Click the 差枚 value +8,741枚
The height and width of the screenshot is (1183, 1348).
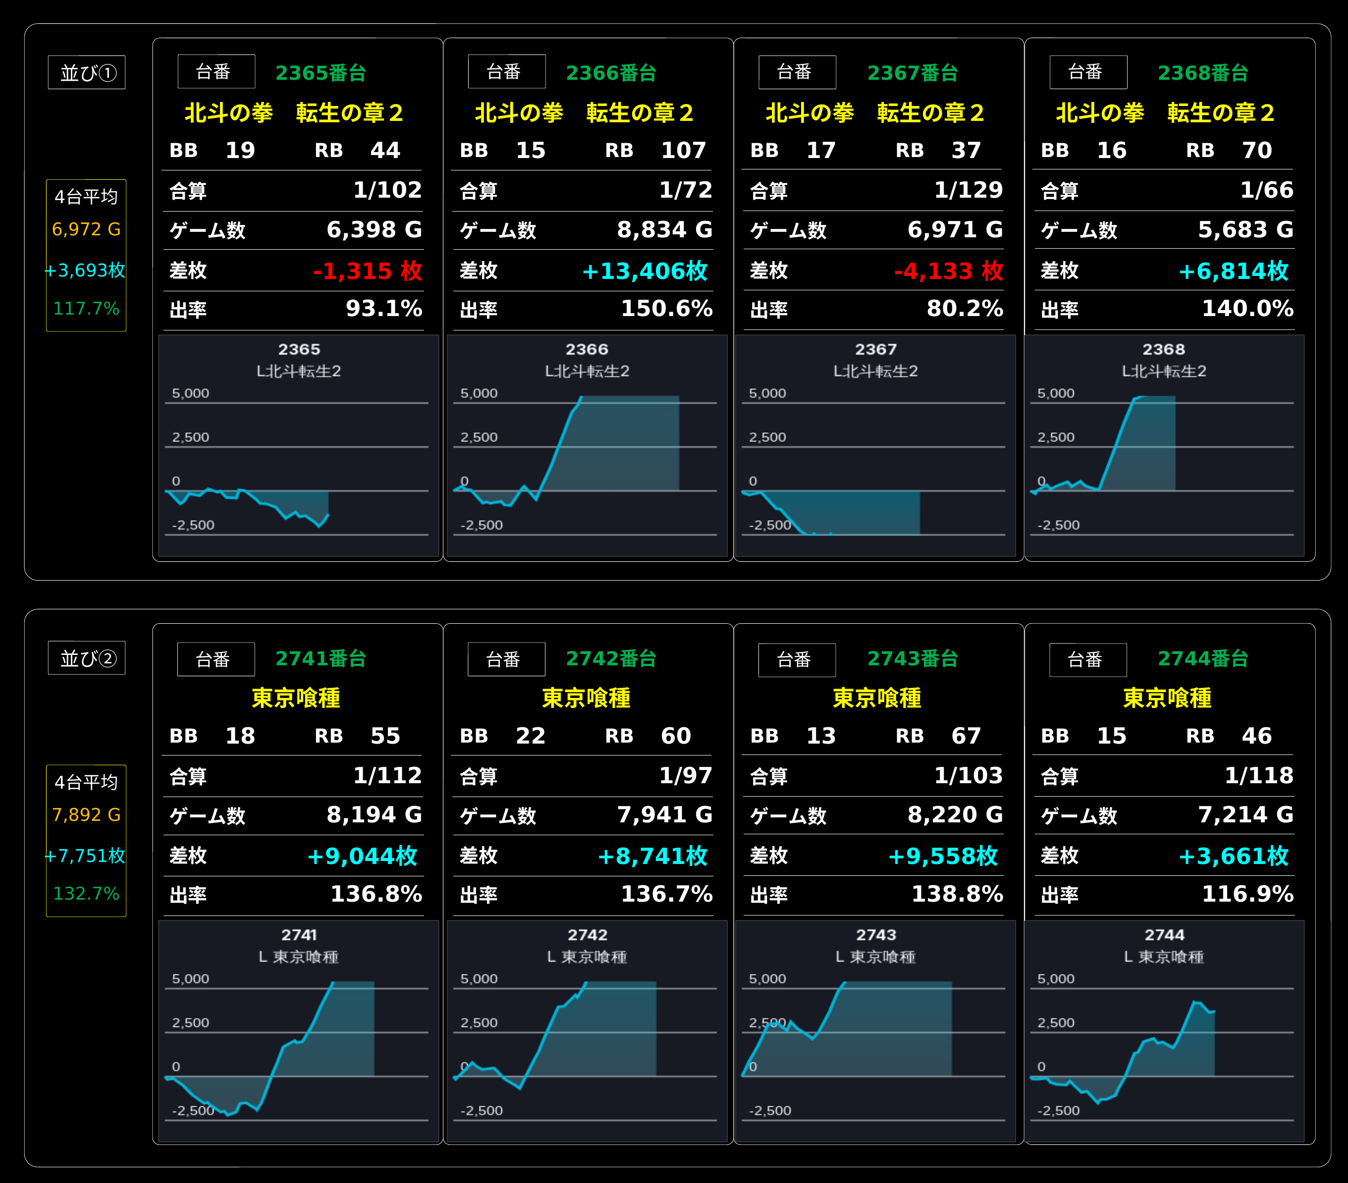[652, 856]
